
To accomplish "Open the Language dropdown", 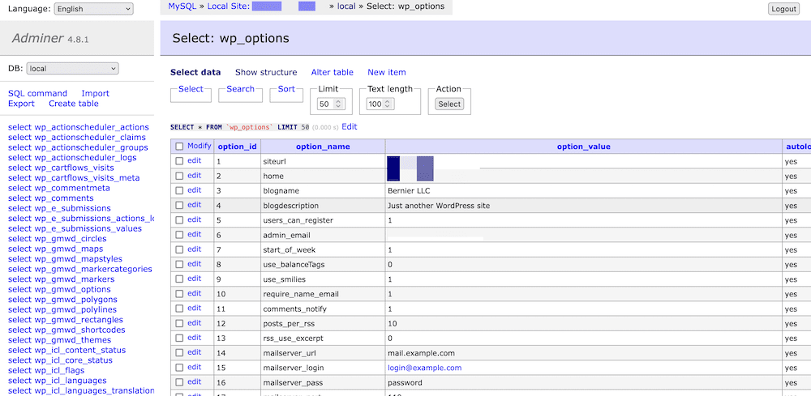I will [93, 9].
